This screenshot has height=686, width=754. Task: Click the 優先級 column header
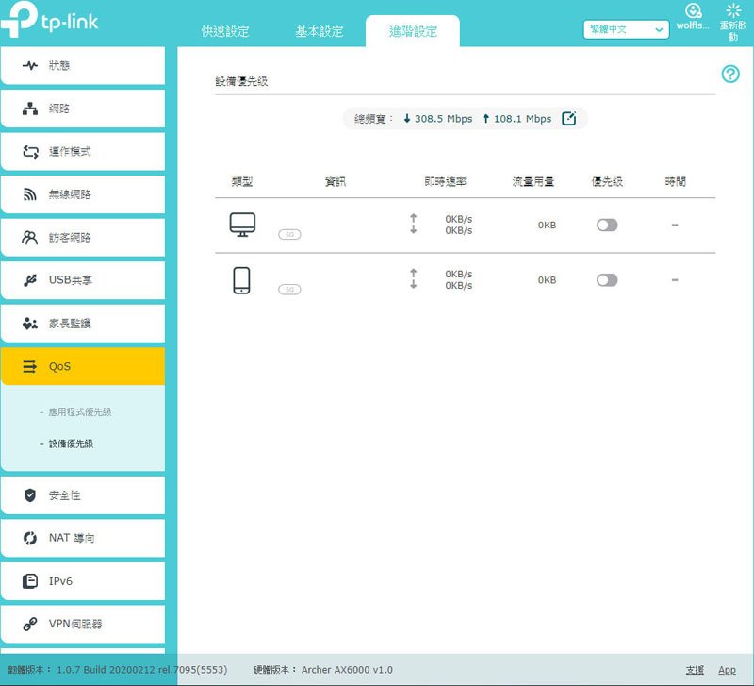click(607, 181)
